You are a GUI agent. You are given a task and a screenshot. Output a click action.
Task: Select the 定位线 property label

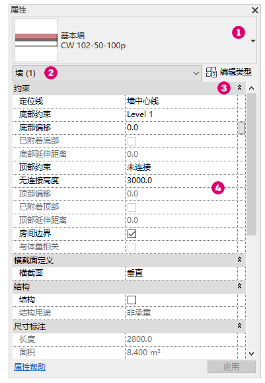[31, 101]
